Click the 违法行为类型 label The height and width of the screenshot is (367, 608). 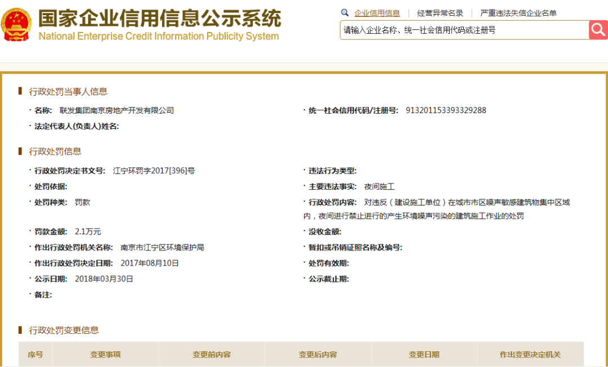tap(332, 171)
